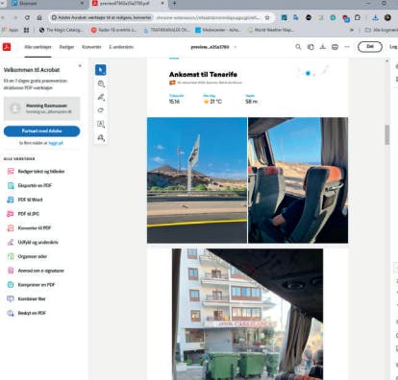398x380 pixels.
Task: Open the Apps bookmark shortcut
Action: pyautogui.click(x=11, y=30)
